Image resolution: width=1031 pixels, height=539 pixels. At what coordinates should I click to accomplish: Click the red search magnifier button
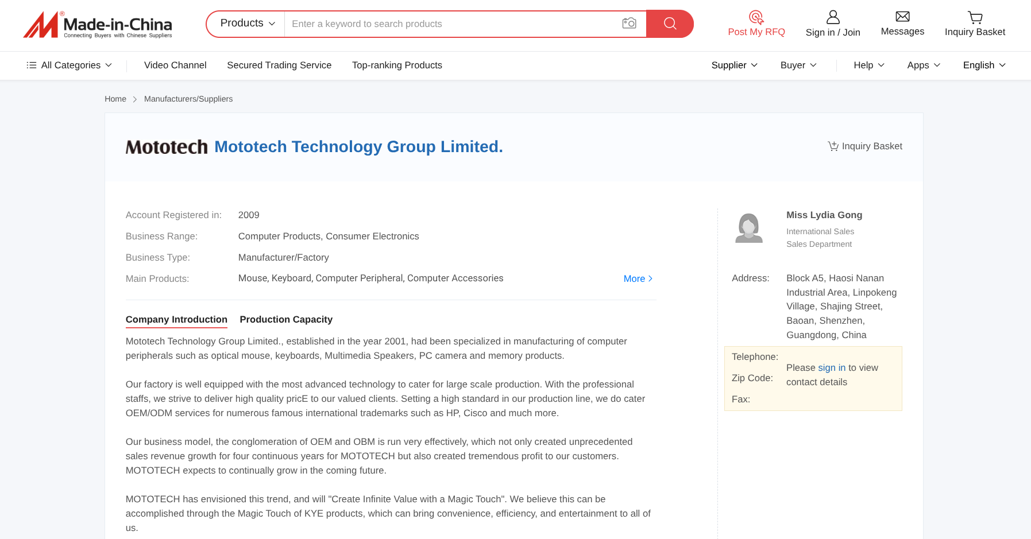pos(670,24)
